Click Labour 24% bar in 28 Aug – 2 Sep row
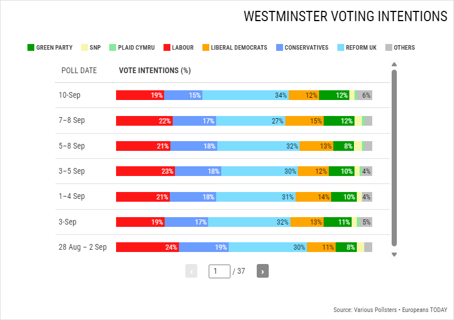This screenshot has height=320, width=454. point(147,247)
